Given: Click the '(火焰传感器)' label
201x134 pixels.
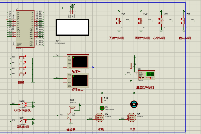Looking at the screenshot, I should tap(23, 110).
